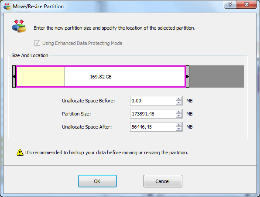This screenshot has width=260, height=197.
Task: Click the yellow used-space area of partition bar
Action: pyautogui.click(x=41, y=76)
